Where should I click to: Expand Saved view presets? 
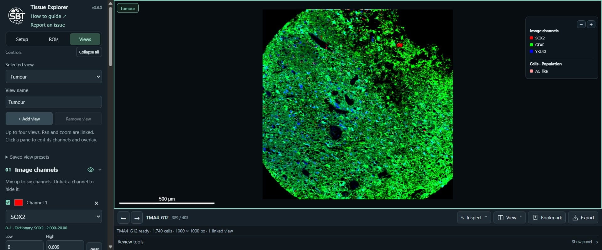27,157
